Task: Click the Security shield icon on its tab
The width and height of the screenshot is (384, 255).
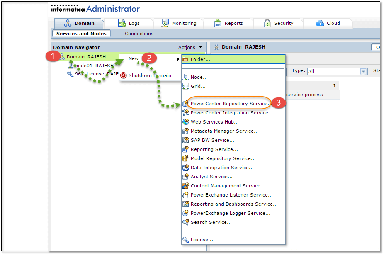Action: click(x=266, y=23)
